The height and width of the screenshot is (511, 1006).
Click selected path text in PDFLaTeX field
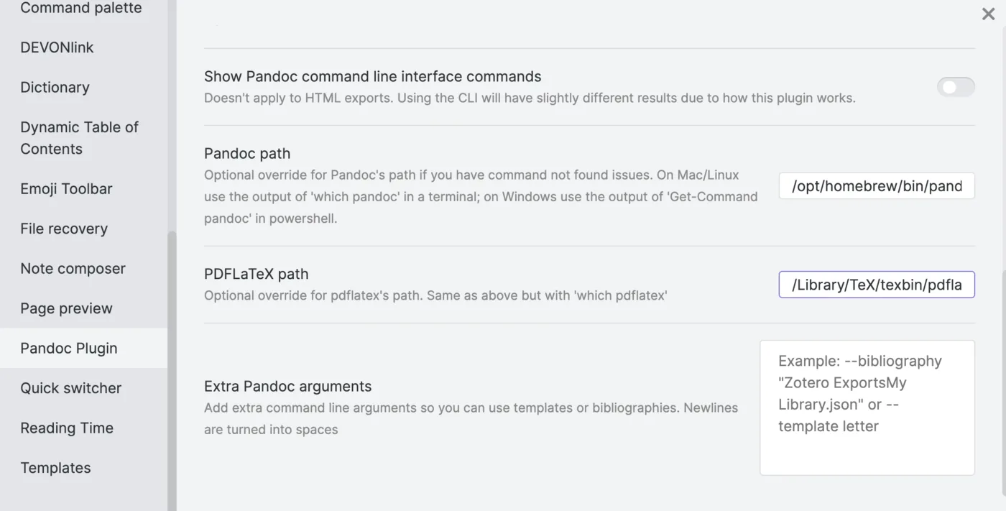(876, 285)
